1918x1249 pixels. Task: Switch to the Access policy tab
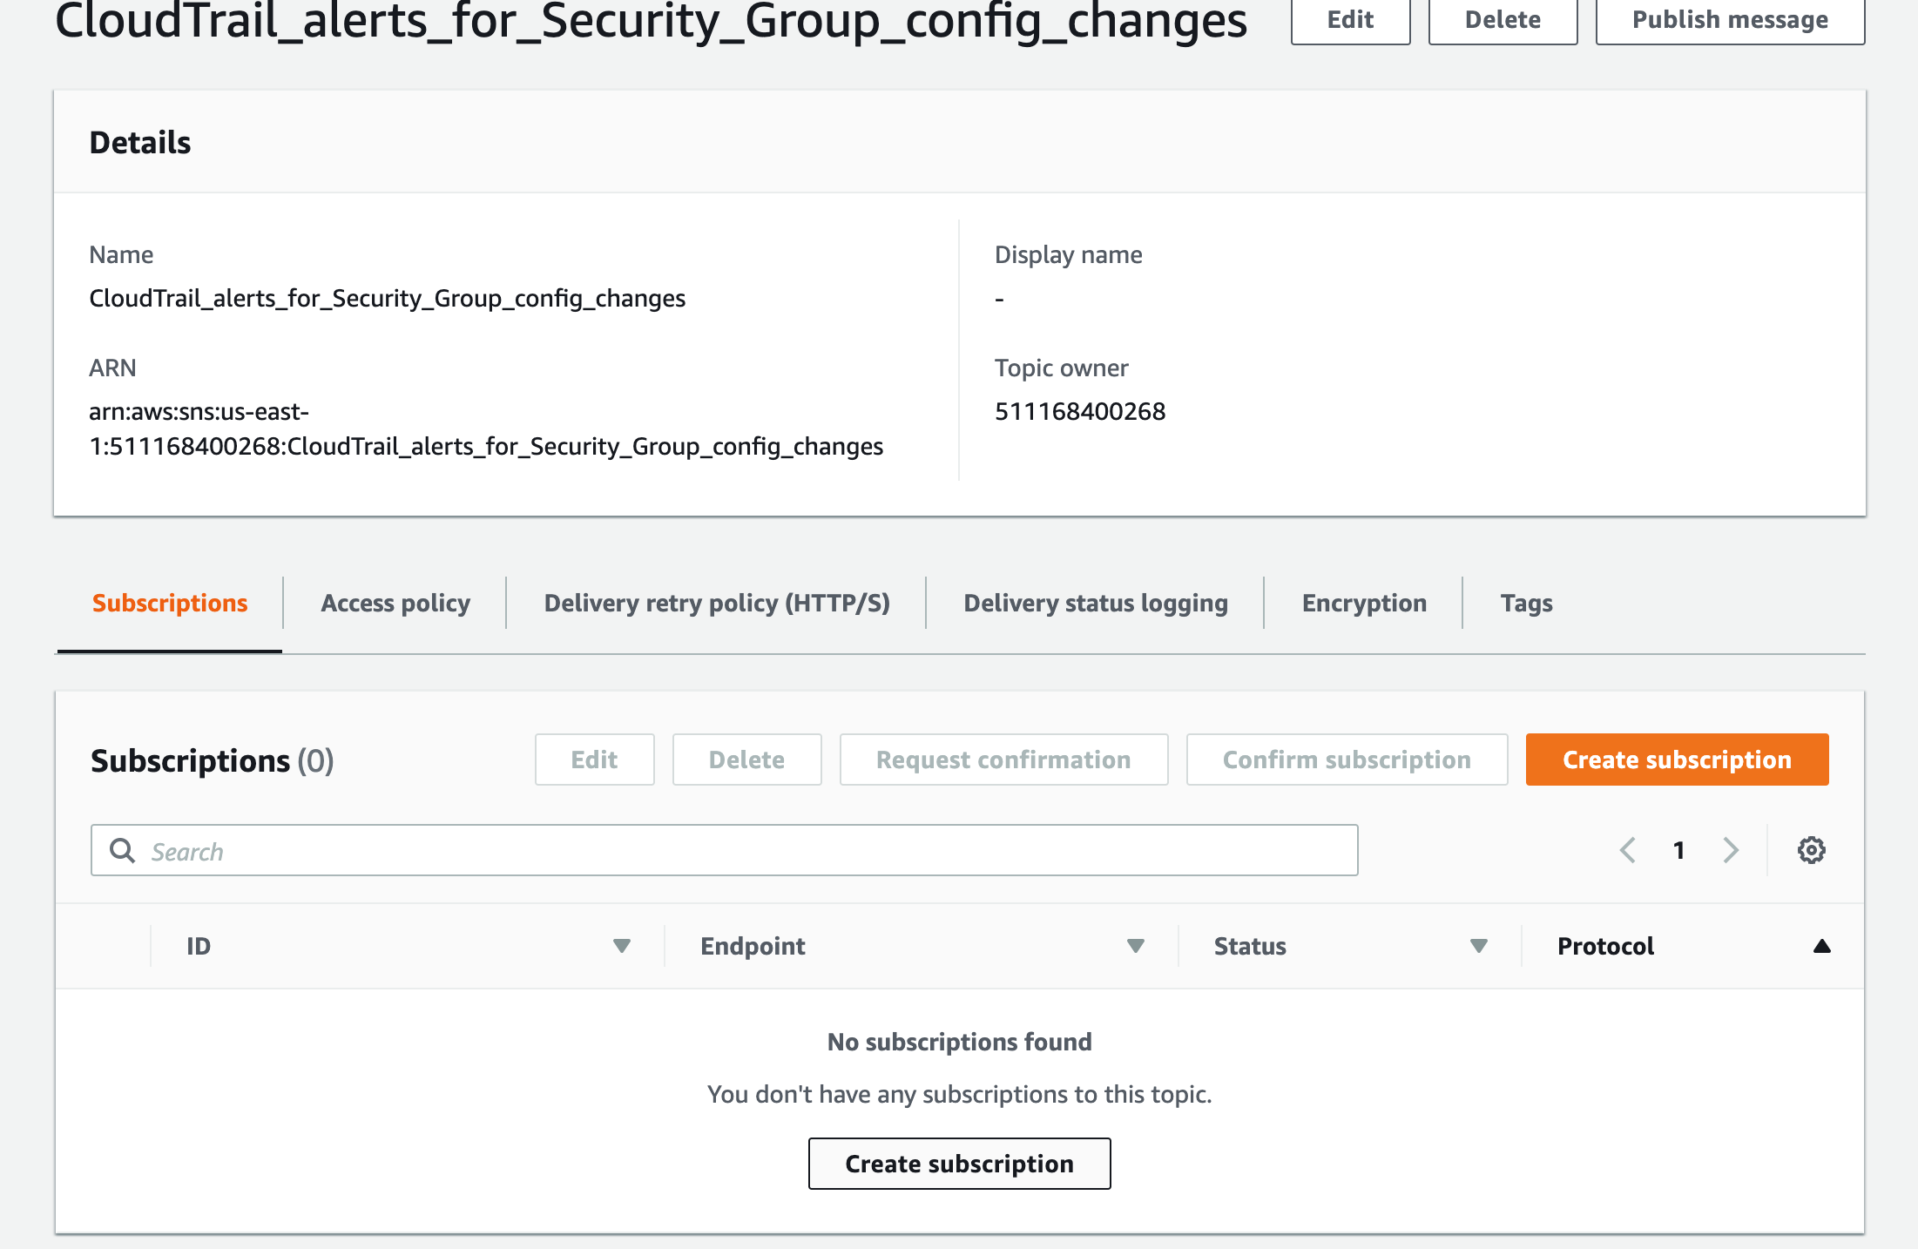(395, 603)
